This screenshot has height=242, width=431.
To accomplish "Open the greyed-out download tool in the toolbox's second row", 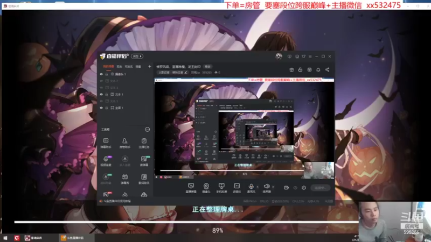I will click(124, 161).
